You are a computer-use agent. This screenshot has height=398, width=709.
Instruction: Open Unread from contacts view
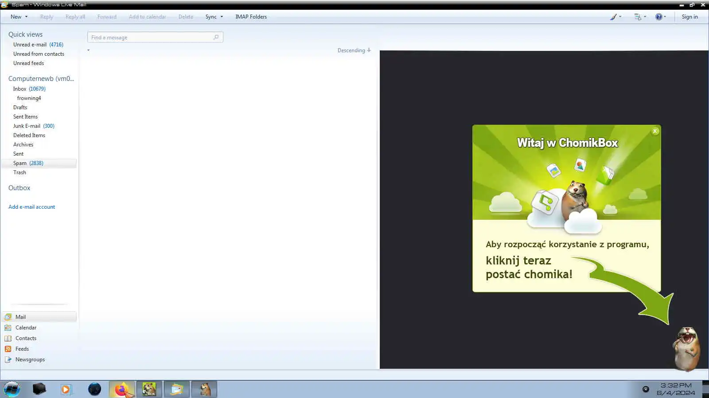point(39,54)
